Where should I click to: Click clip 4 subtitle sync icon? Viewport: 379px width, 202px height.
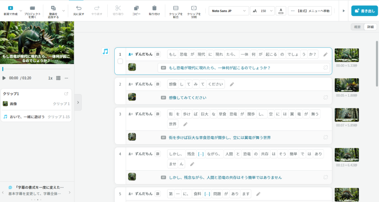click(326, 177)
